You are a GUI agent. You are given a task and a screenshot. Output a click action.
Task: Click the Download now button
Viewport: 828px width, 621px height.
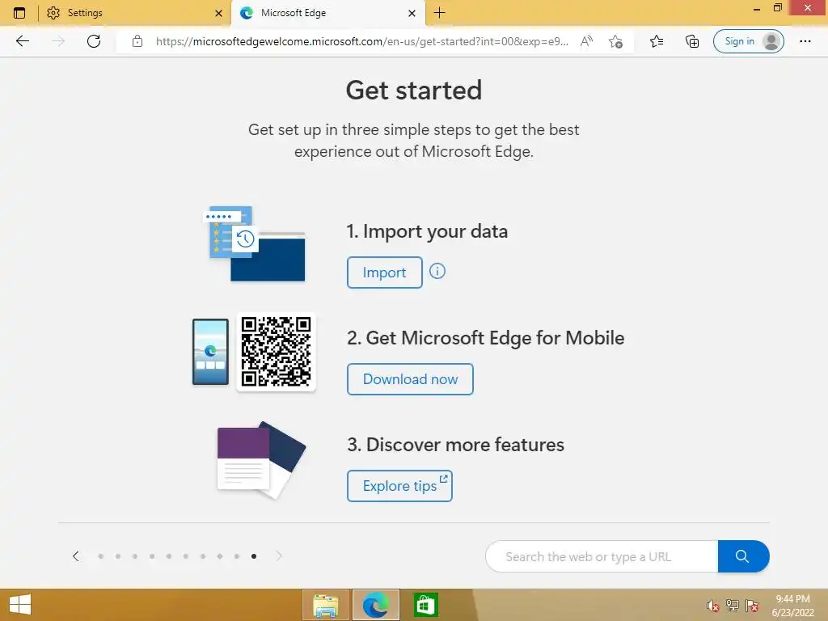pos(410,379)
